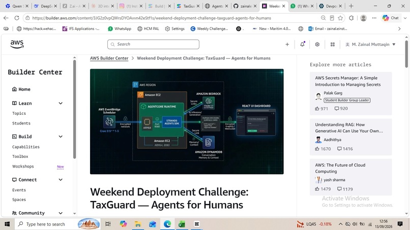Open browser extensions puzzle icon
The image size is (410, 230).
point(352,18)
